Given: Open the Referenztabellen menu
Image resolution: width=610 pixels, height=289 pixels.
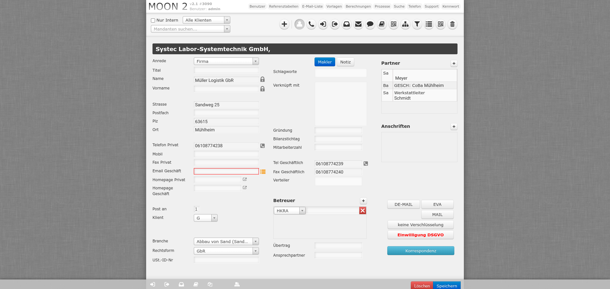Looking at the screenshot, I should coord(283,6).
